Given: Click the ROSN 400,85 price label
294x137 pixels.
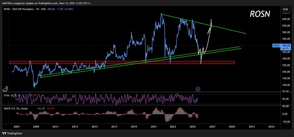Looking at the screenshot, I should 282,45.
